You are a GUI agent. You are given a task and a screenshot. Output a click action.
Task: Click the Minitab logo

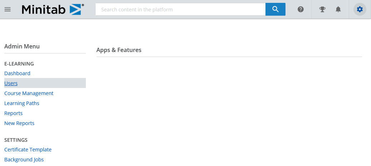tap(53, 9)
